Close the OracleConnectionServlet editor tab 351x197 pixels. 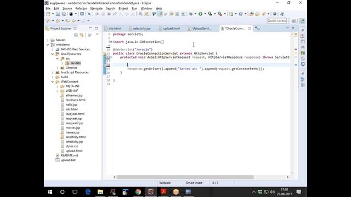tap(250, 28)
